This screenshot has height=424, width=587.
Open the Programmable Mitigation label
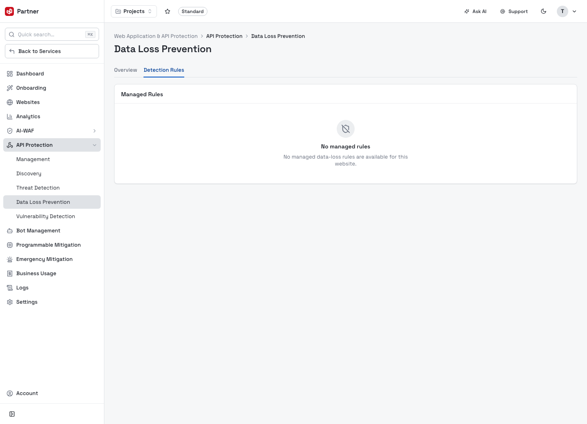(49, 245)
